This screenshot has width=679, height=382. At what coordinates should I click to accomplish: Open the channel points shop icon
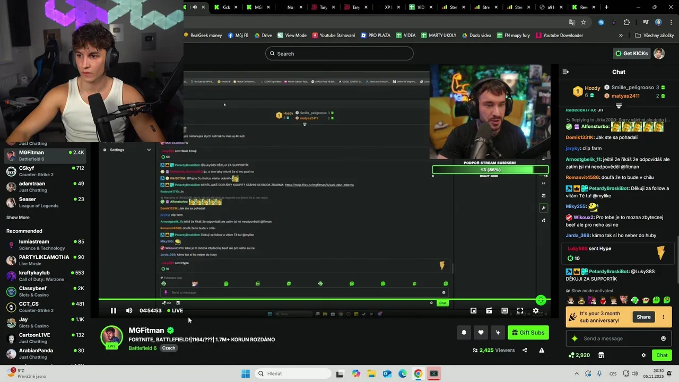point(601,355)
